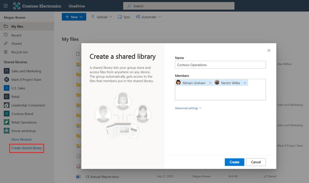Open My files in sidebar

[27, 26]
